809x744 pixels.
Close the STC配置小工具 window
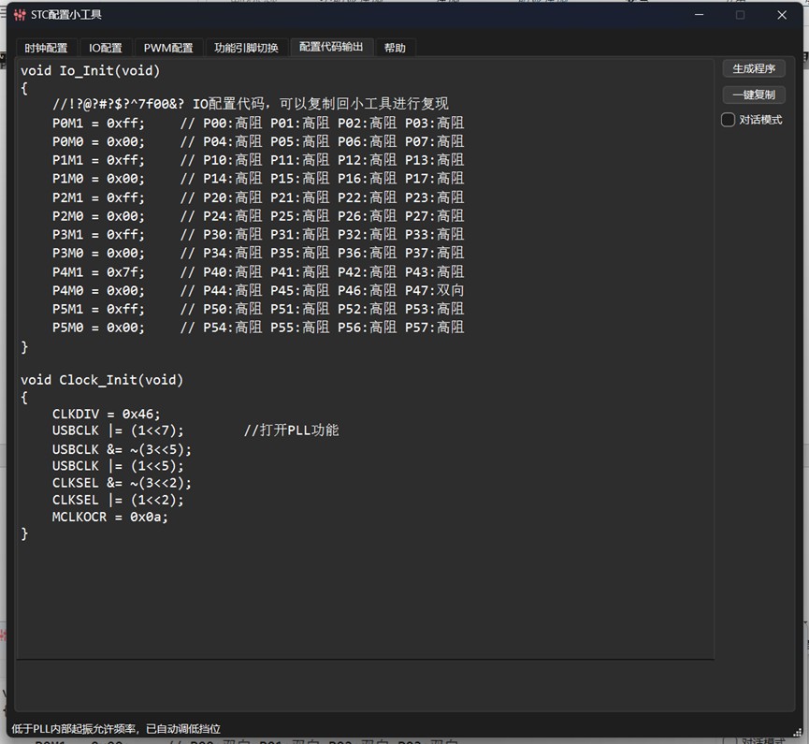coord(782,15)
